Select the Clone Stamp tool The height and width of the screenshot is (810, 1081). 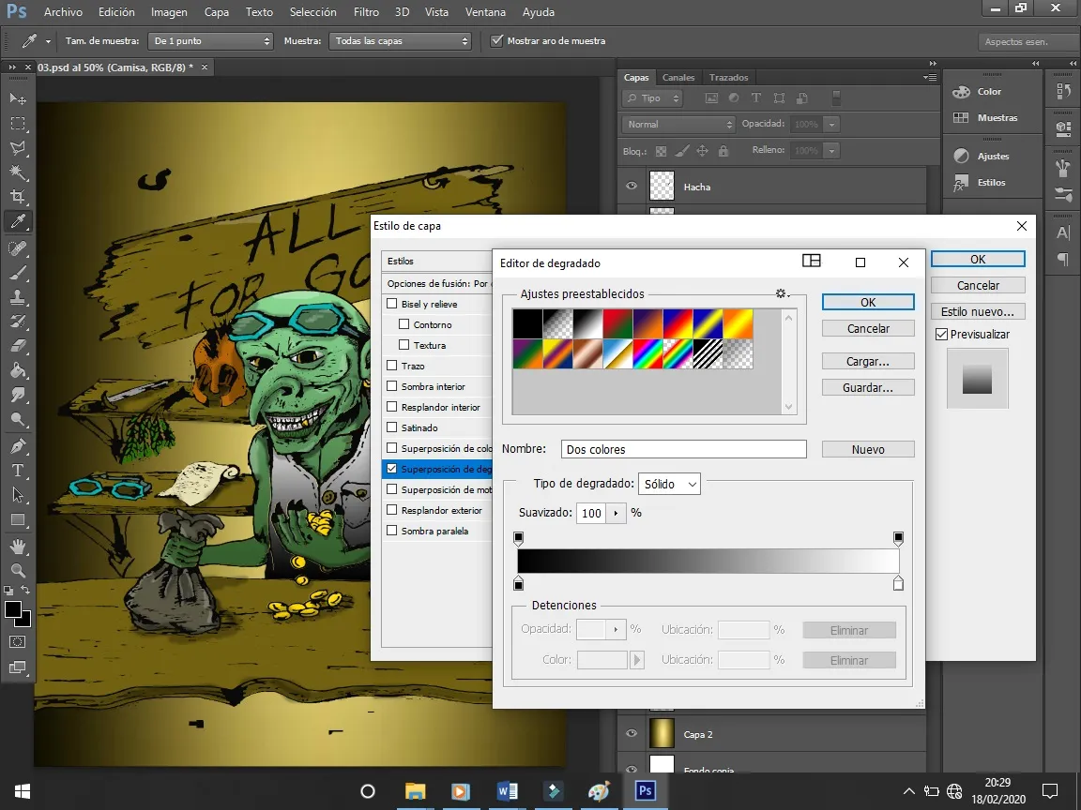(x=18, y=297)
